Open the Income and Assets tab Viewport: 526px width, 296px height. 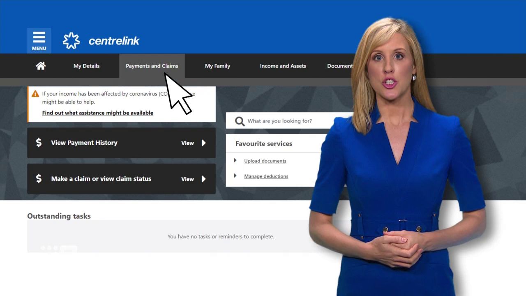click(x=283, y=66)
